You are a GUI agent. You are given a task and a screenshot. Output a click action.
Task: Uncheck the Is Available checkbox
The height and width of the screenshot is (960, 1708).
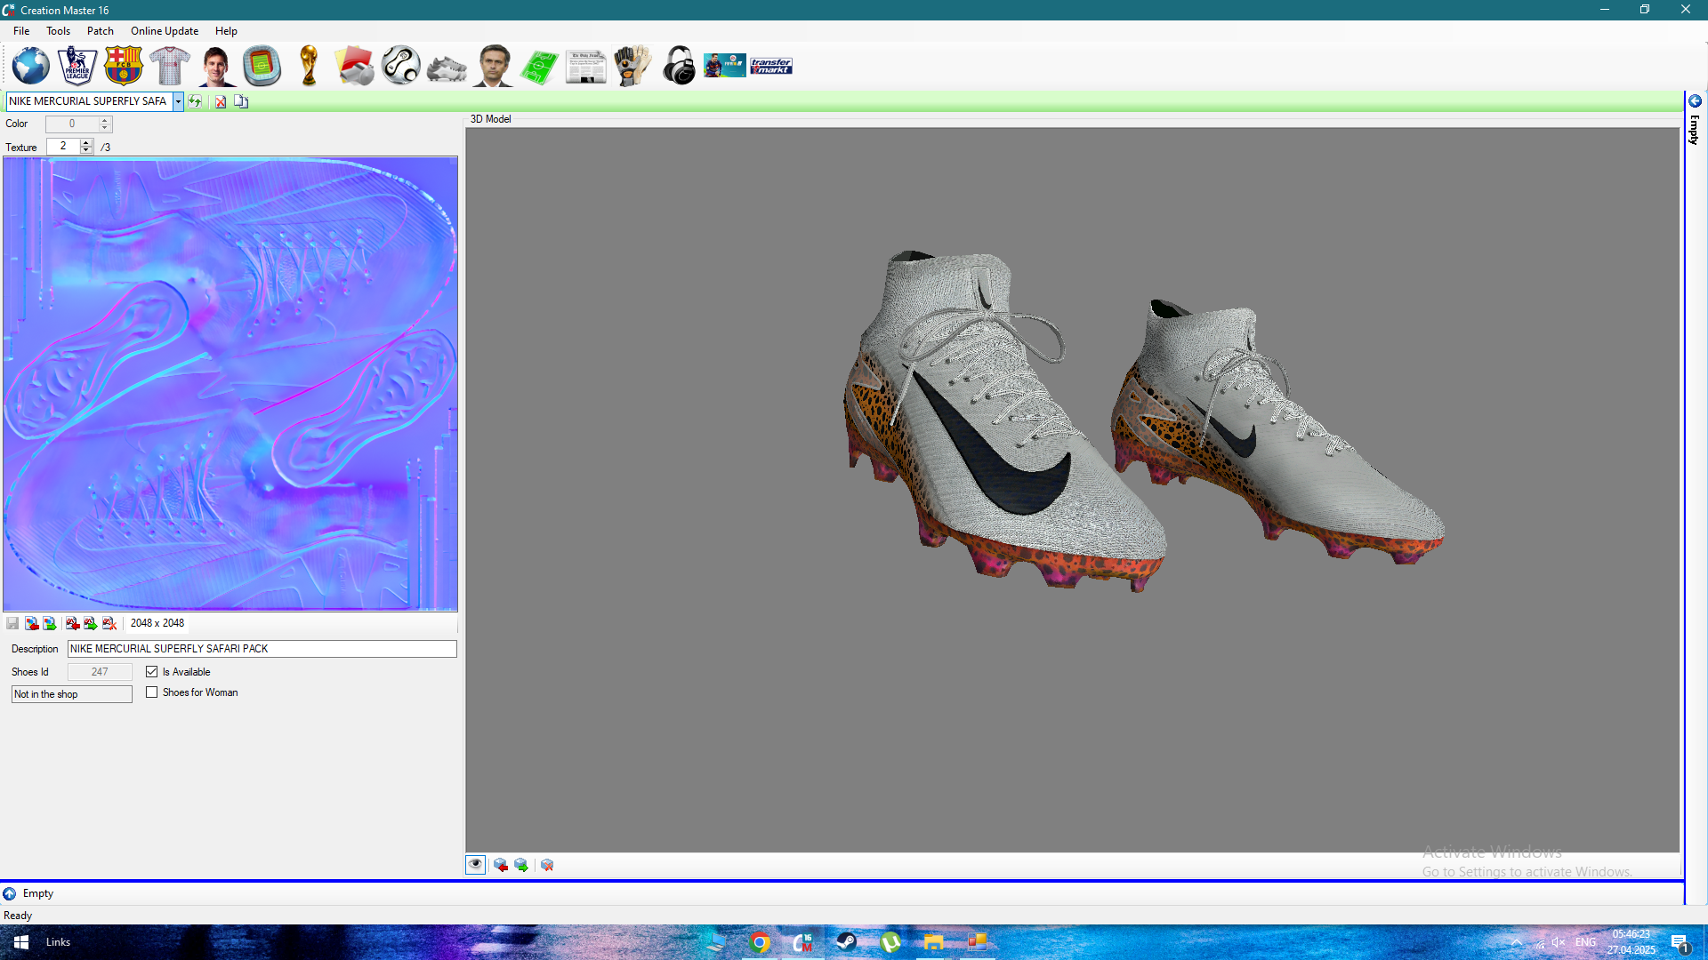[152, 672]
